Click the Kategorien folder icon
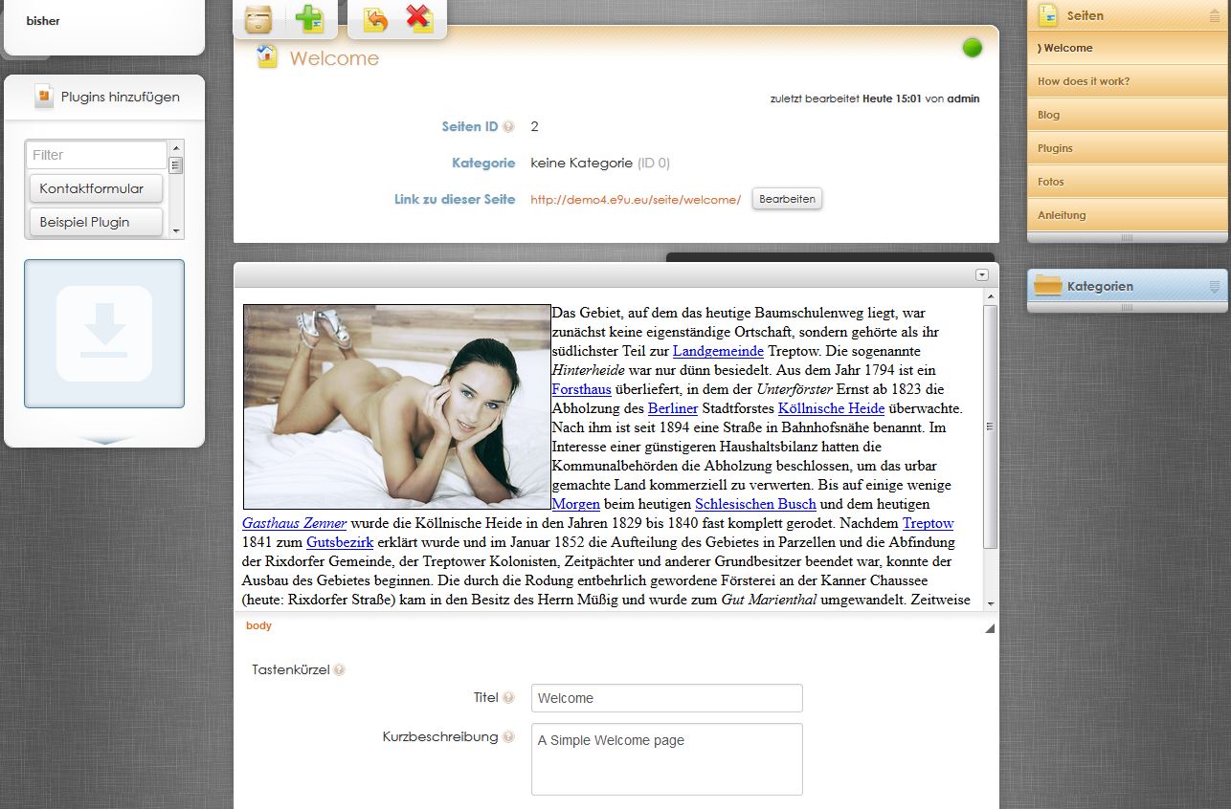Viewport: 1231px width, 809px height. (1048, 285)
